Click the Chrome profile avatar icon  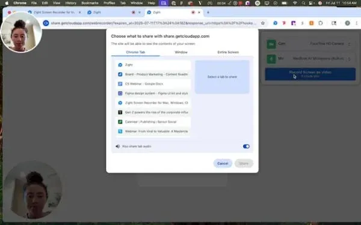(347, 23)
